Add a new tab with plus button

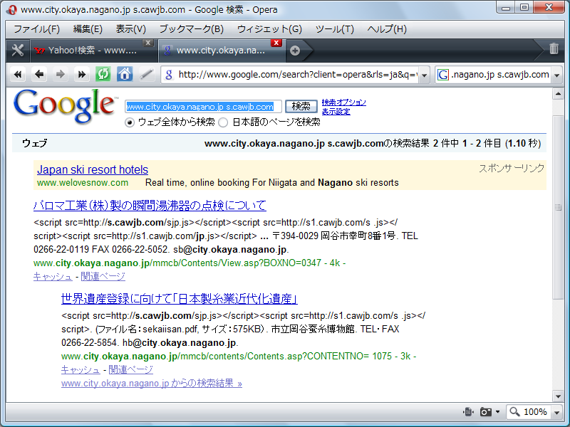(295, 51)
